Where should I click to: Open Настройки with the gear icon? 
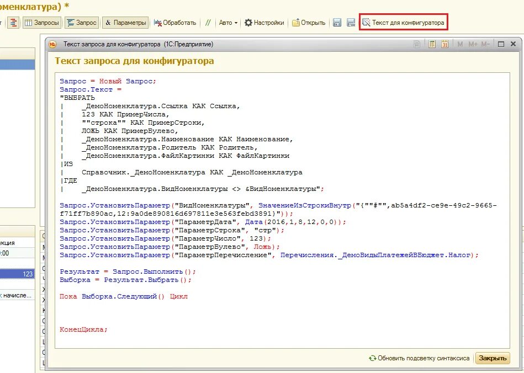point(264,23)
